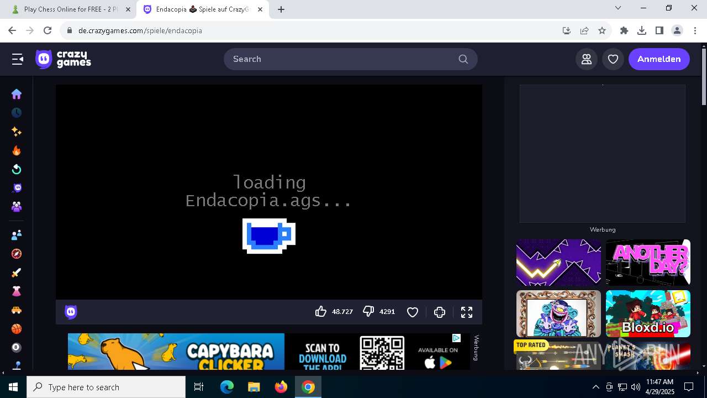Close the Endacopia tab
The height and width of the screenshot is (398, 707).
tap(260, 9)
